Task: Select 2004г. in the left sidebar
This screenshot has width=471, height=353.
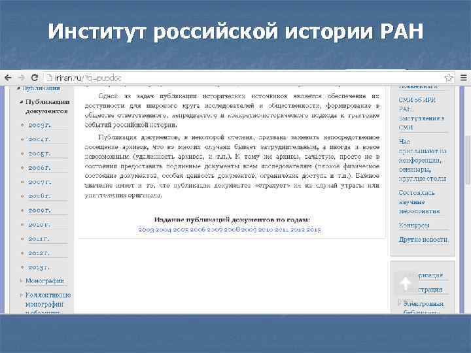Action: (x=39, y=139)
